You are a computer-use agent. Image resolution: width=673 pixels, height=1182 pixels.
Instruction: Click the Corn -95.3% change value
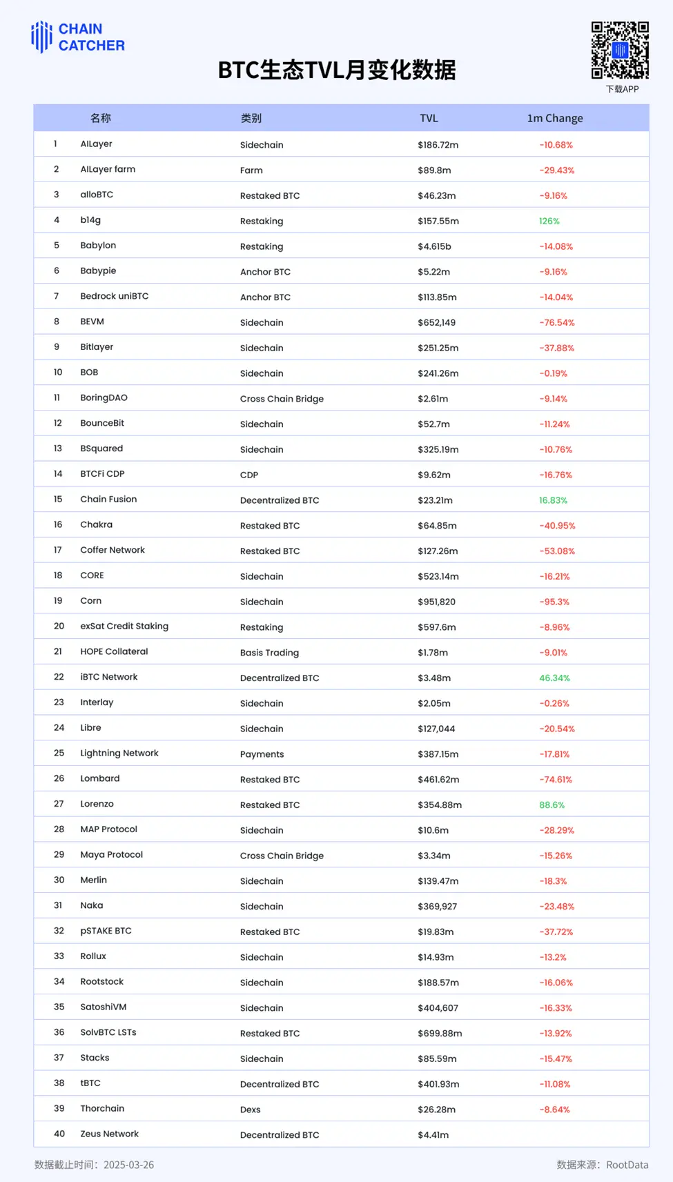[554, 602]
